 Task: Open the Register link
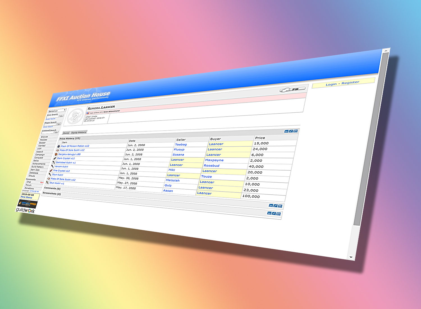350,82
